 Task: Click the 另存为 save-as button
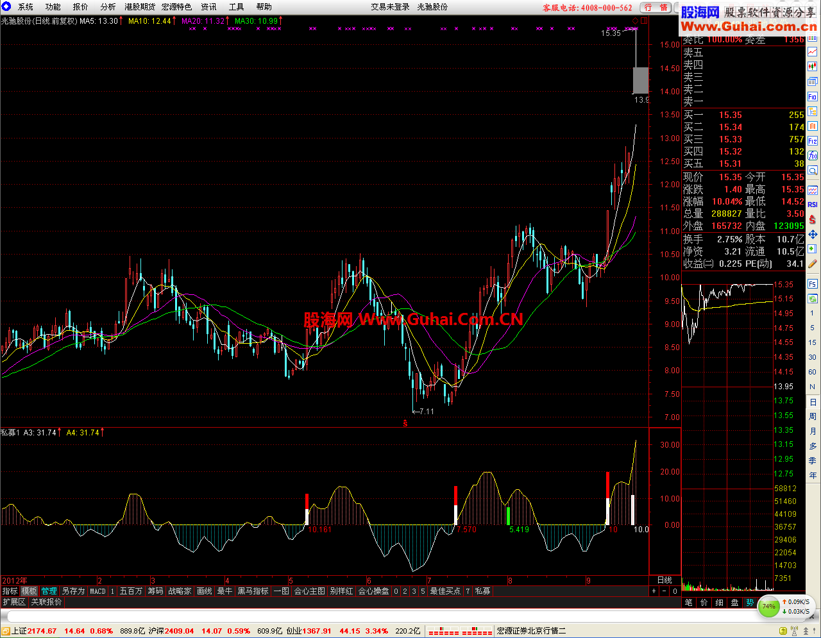[73, 591]
